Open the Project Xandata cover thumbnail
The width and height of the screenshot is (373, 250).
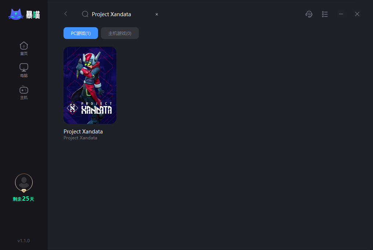[90, 85]
